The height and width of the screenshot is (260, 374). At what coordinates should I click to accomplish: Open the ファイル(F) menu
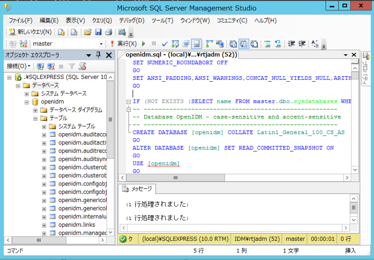(x=21, y=21)
